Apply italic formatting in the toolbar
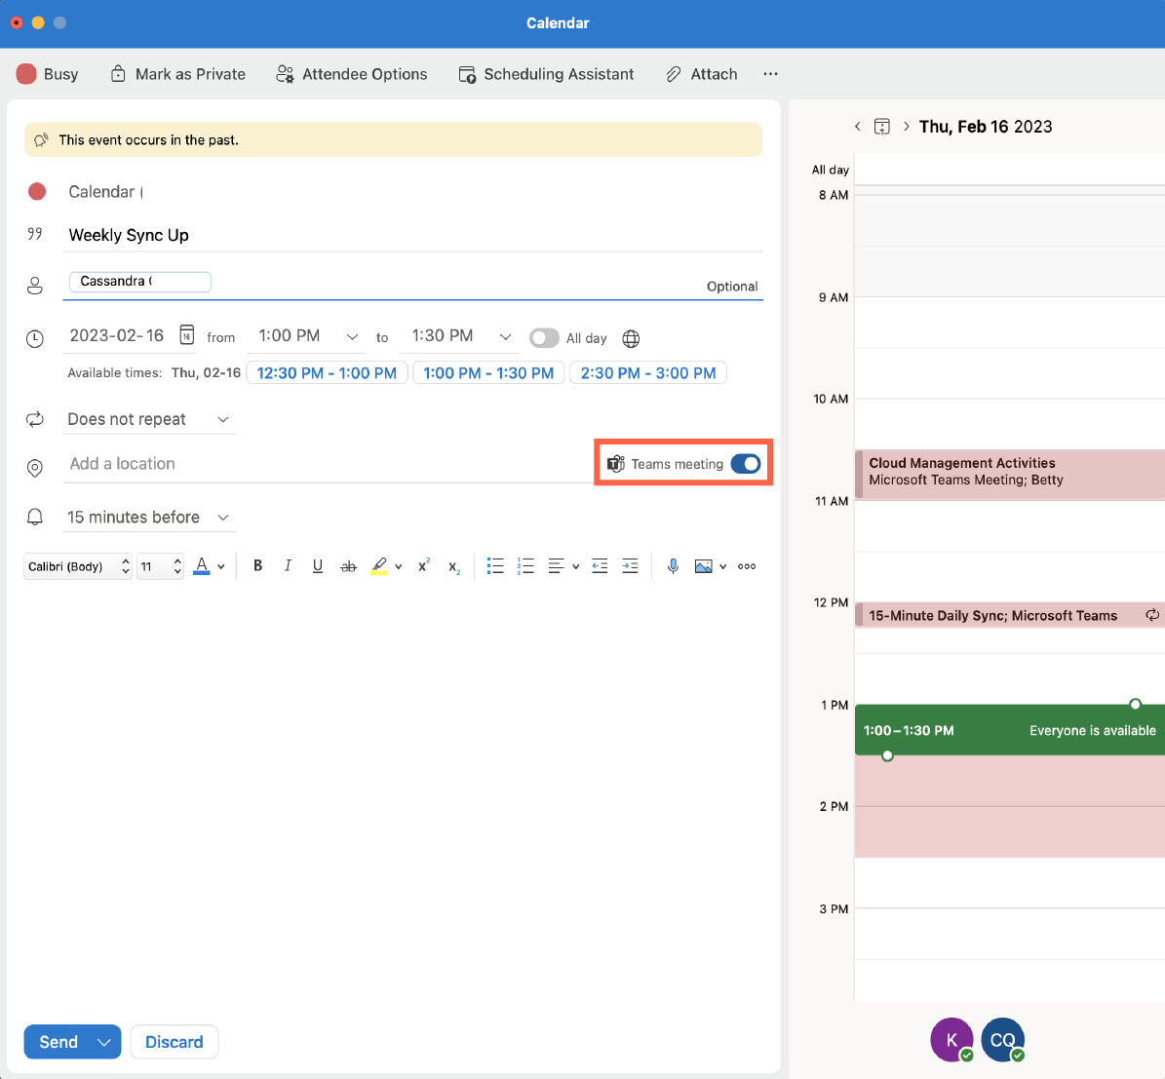 288,566
